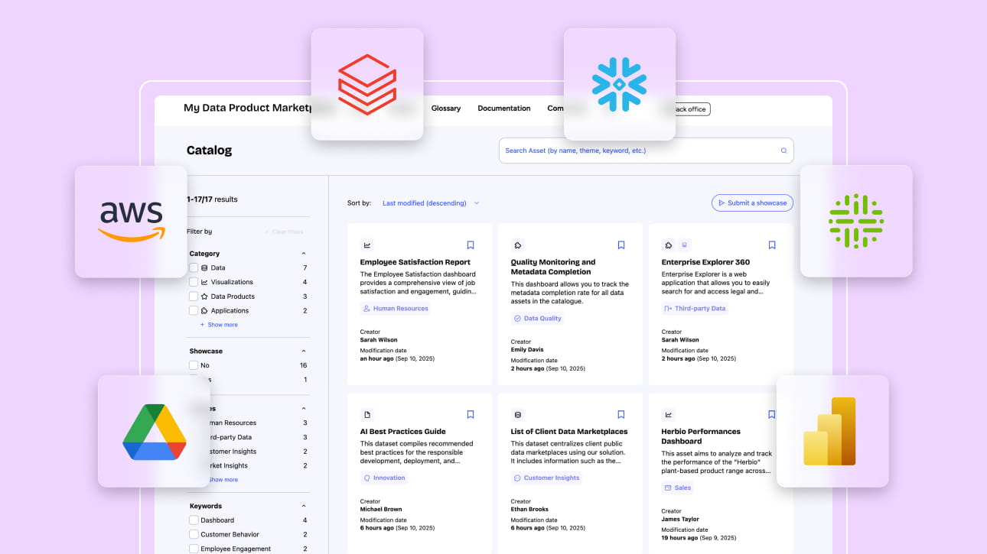Go to the Documentation page
Screen dimensions: 987x554
pyautogui.click(x=503, y=109)
